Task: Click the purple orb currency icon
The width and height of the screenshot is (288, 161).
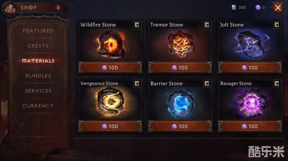Action: click(258, 8)
